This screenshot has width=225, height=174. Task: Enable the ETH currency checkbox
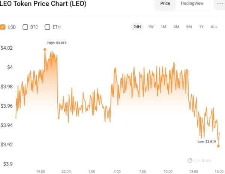48,27
